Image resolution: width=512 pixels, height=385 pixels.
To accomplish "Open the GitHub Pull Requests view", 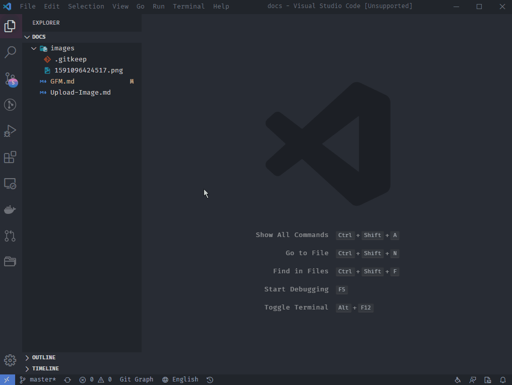I will click(x=10, y=236).
